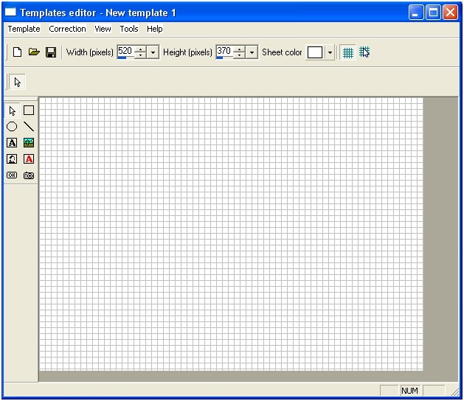Toggle the grid display icon
This screenshot has width=464, height=401.
(348, 52)
